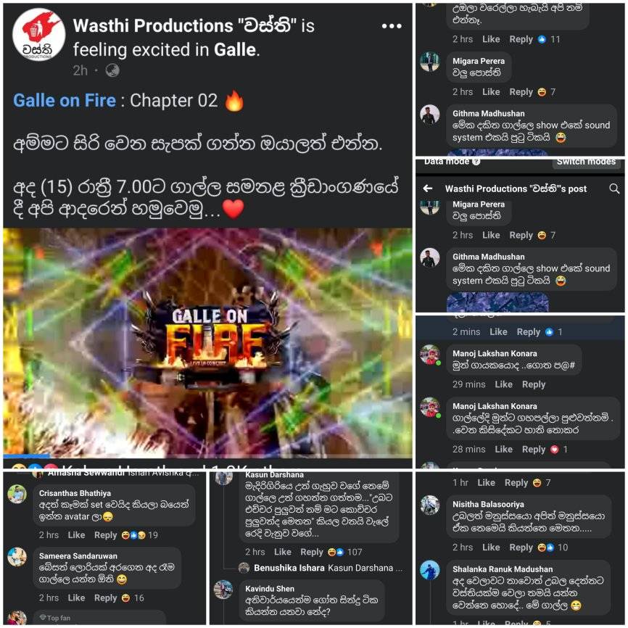Click the Wasthi Productions logo avatar
Screen dimensions: 628x628
pyautogui.click(x=39, y=34)
